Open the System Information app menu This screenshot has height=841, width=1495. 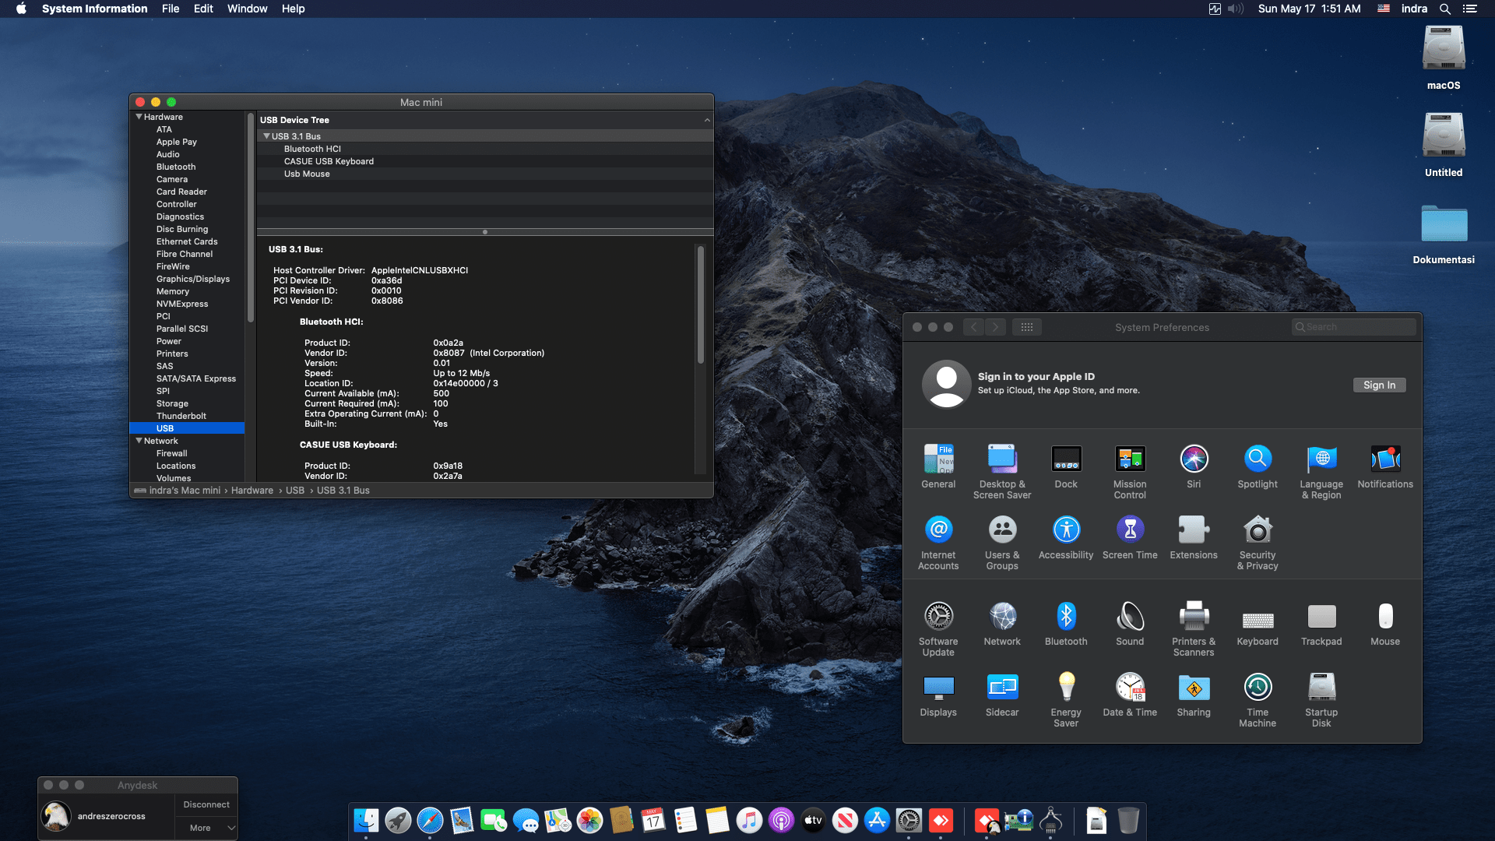95,9
